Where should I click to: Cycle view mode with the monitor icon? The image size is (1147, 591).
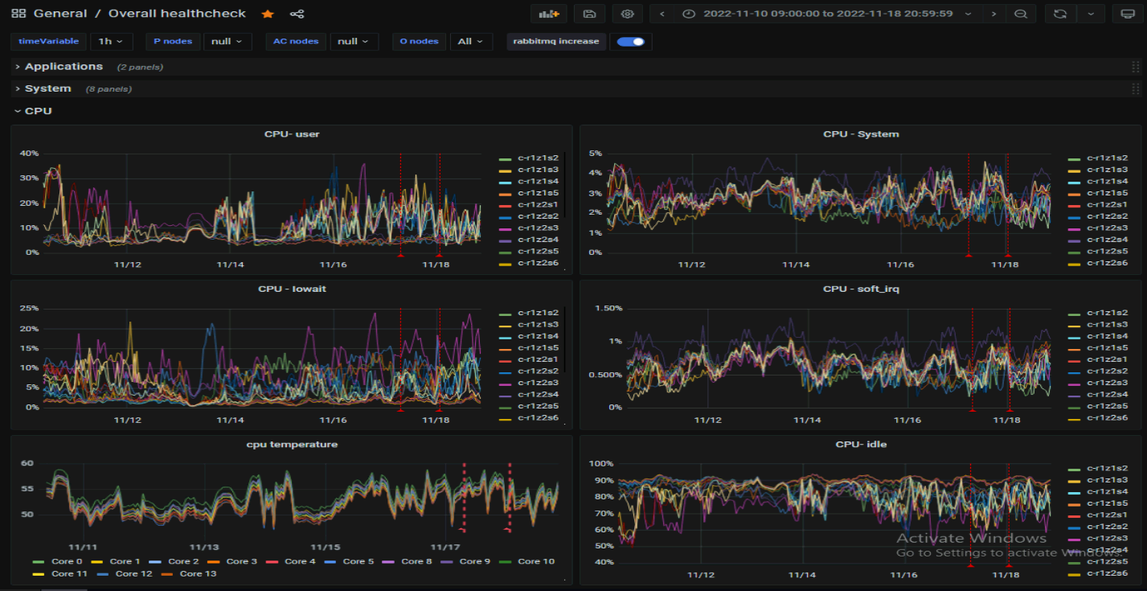[x=1128, y=14]
